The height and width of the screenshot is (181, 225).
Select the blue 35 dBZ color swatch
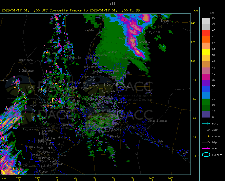pos(206,89)
